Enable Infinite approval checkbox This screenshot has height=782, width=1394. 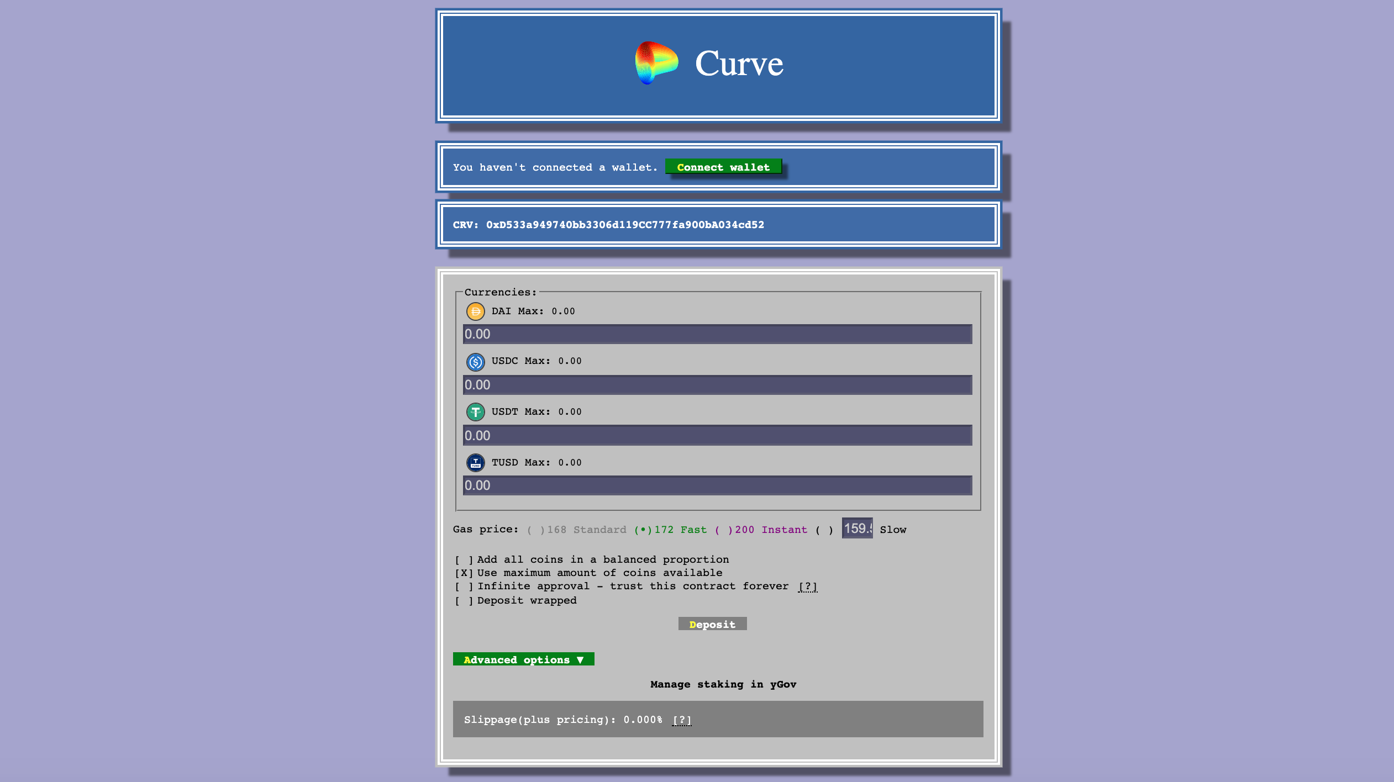pyautogui.click(x=464, y=586)
